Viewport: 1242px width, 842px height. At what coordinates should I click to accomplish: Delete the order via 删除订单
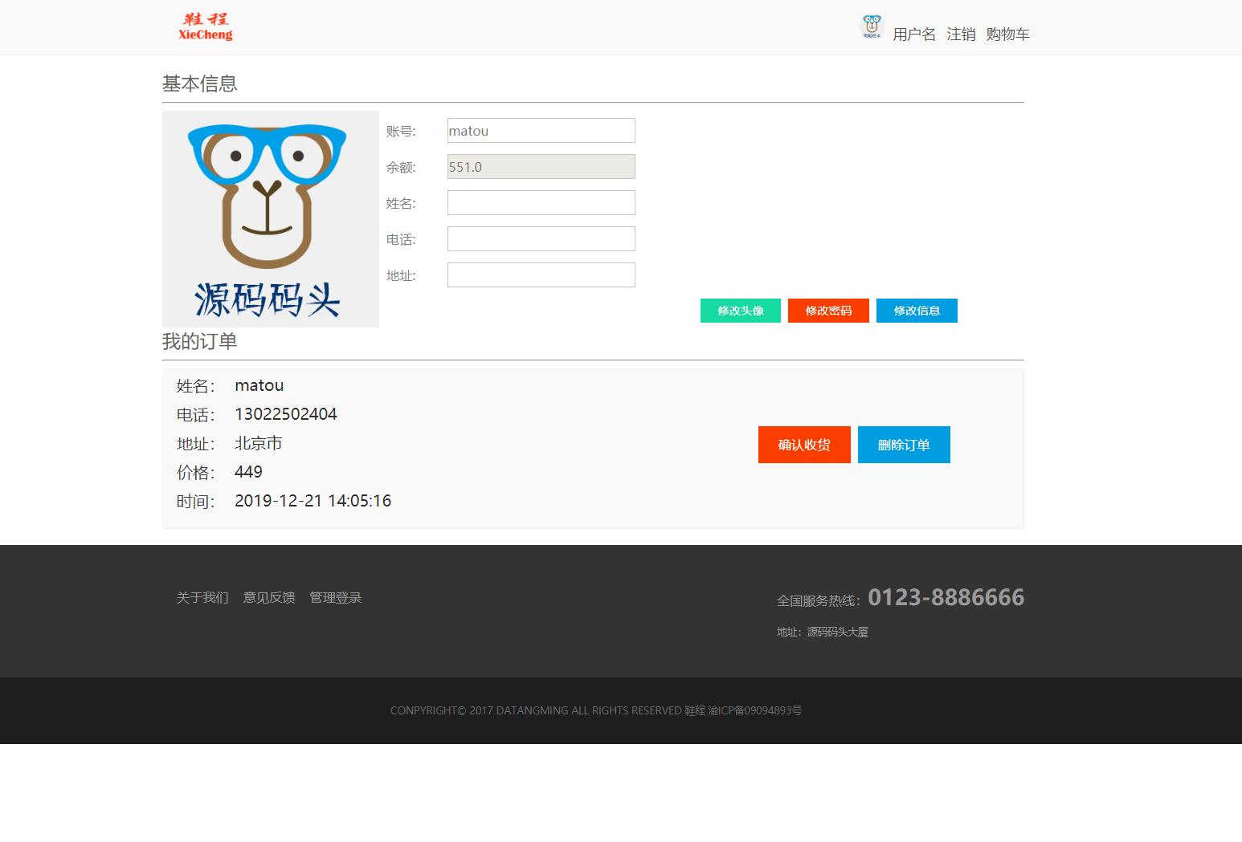coord(904,444)
